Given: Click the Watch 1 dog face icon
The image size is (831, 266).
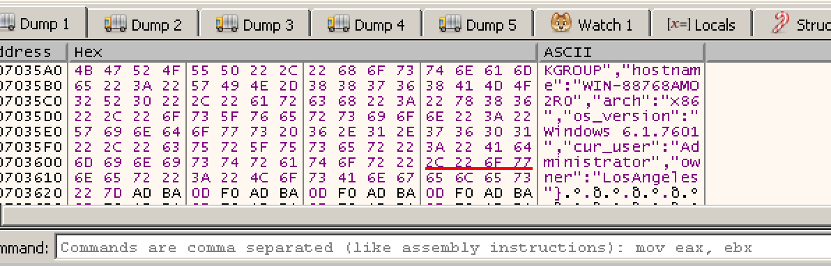Looking at the screenshot, I should [x=561, y=23].
